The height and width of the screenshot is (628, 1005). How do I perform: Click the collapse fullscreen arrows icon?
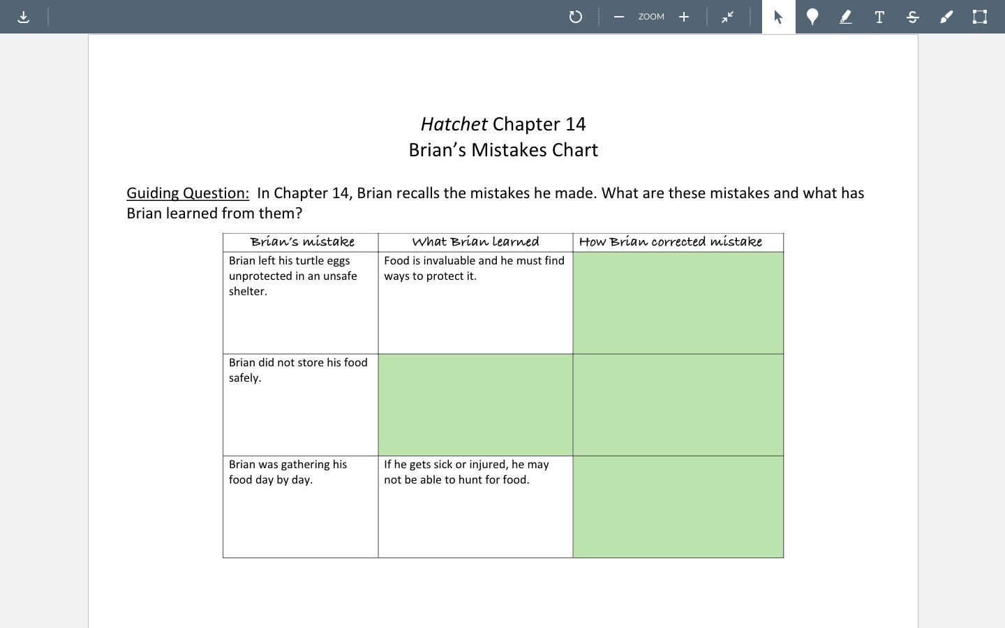click(x=728, y=17)
